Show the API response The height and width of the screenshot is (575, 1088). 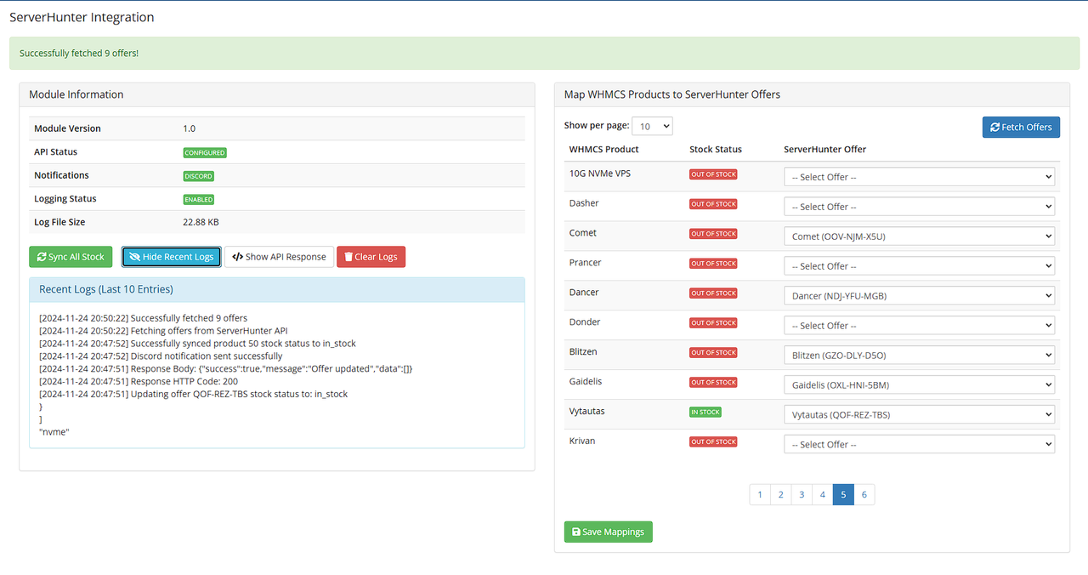click(279, 257)
